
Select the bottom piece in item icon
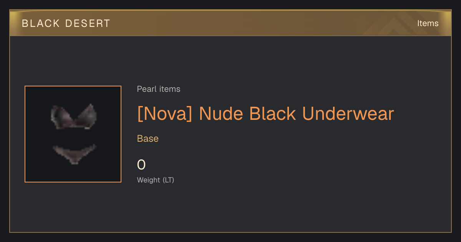pyautogui.click(x=74, y=154)
